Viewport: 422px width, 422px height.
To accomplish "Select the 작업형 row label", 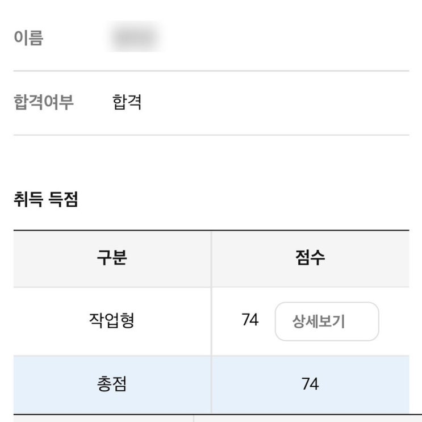I will [112, 321].
